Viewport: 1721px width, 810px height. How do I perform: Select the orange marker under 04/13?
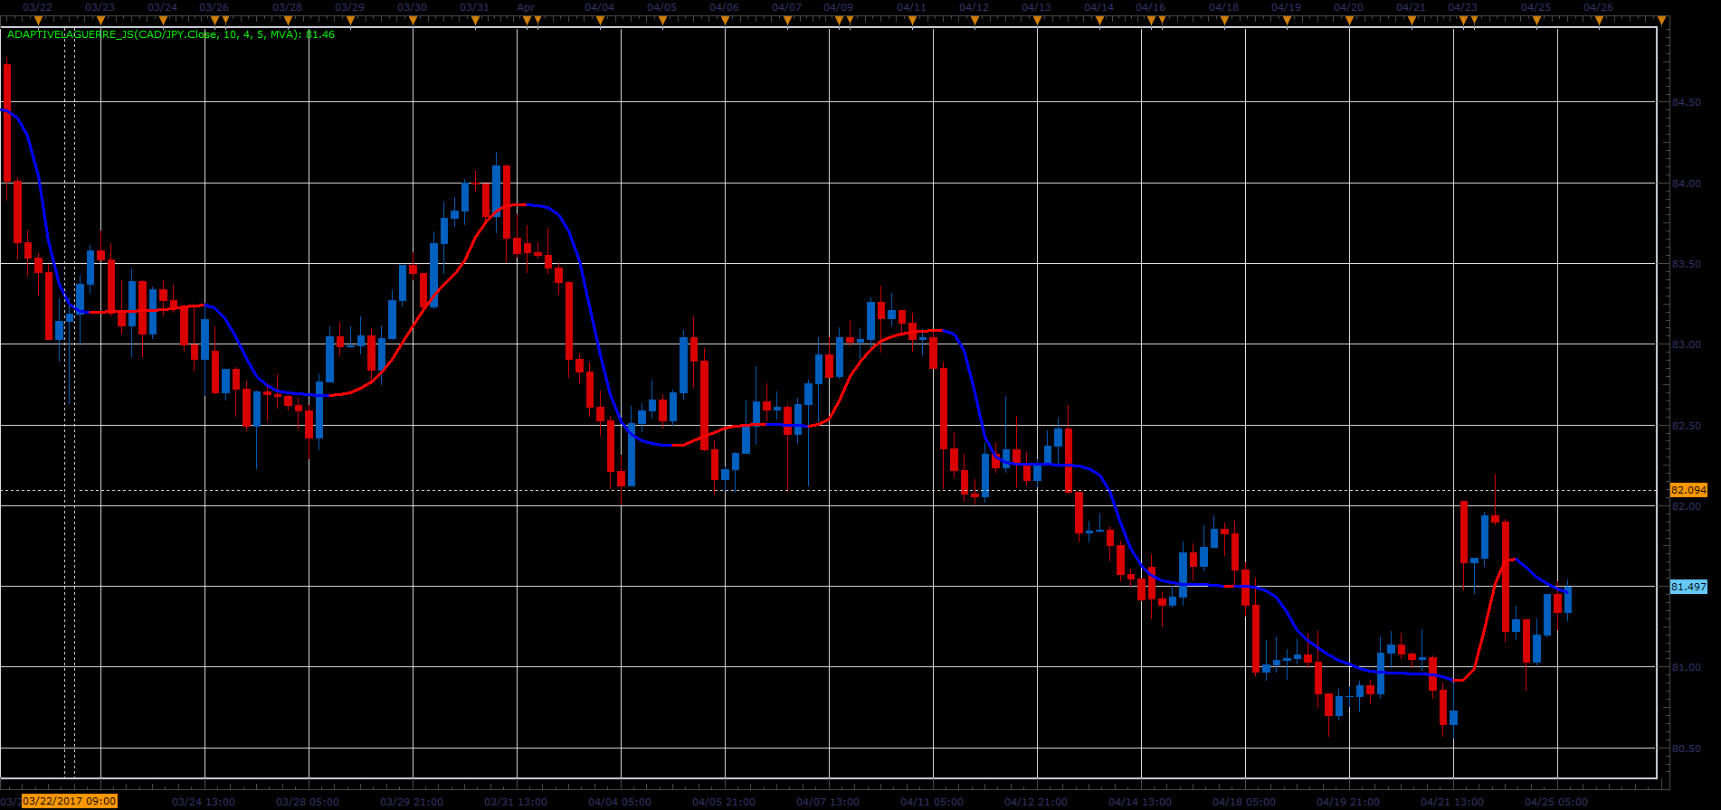(x=1037, y=21)
